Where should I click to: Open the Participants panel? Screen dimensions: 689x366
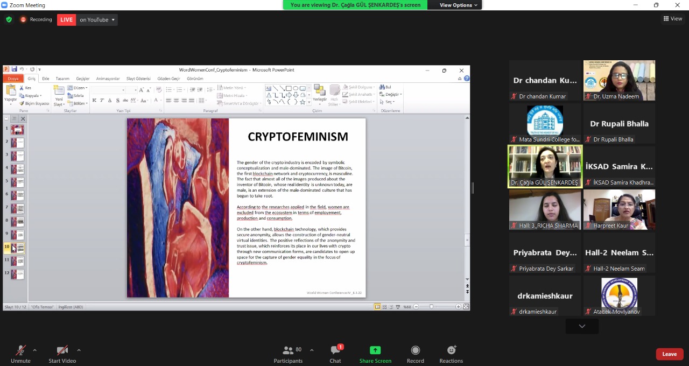point(288,354)
